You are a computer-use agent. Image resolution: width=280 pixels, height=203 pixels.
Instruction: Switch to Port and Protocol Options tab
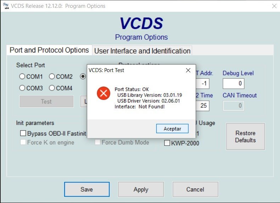click(49, 50)
